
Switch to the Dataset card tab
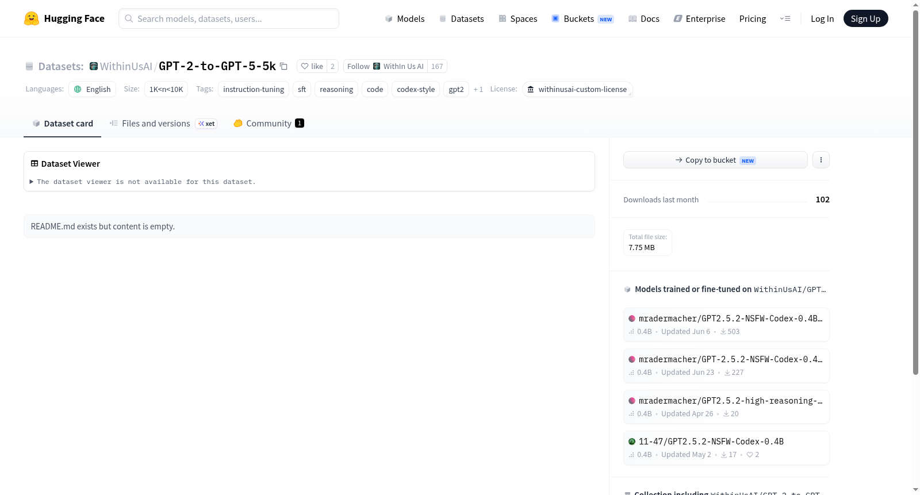(63, 124)
